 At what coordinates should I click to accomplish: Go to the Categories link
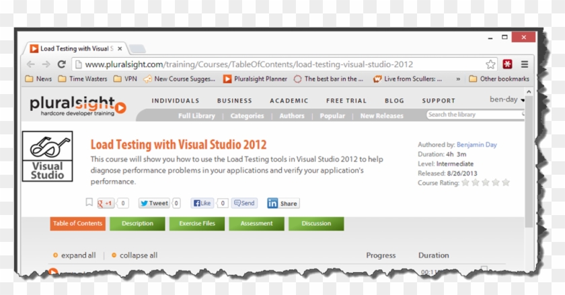(248, 116)
